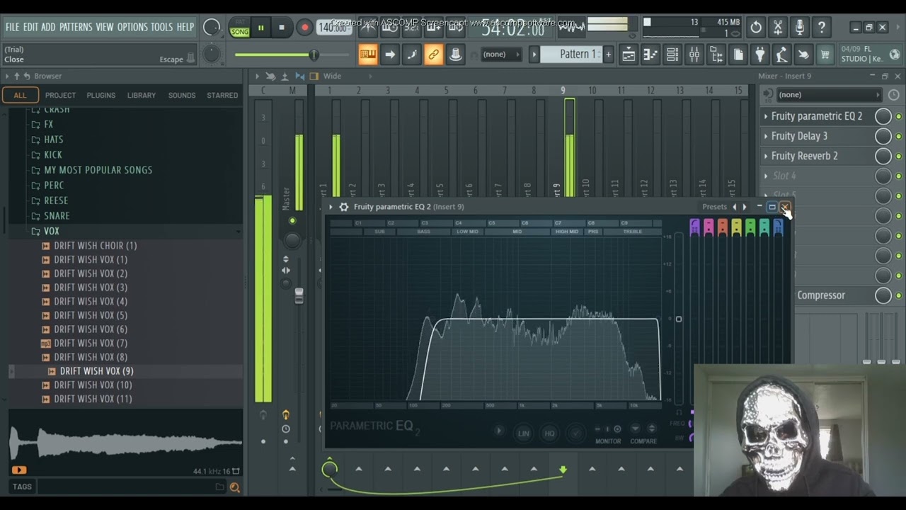
Task: Click the undo history circular arrow icon
Action: point(756,28)
